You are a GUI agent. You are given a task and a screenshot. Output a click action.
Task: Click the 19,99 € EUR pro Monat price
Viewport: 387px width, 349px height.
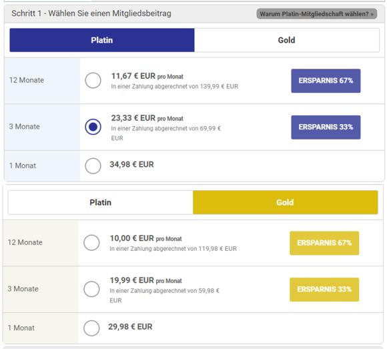146,280
